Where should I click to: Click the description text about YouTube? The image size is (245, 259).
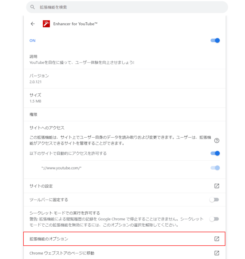[x=82, y=62]
